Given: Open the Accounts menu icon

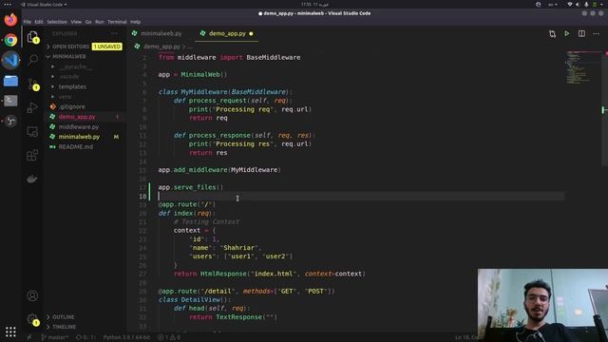Looking at the screenshot, I should point(32,295).
